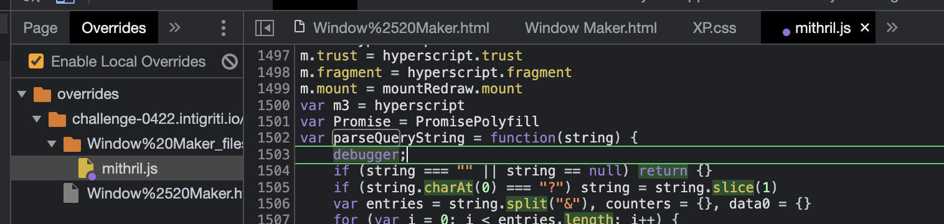Click the mithril.js file icon in tree
Screen dimensions: 944x224
click(x=85, y=168)
